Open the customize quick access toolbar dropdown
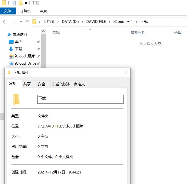This screenshot has height=184, width=187. click(26, 3)
